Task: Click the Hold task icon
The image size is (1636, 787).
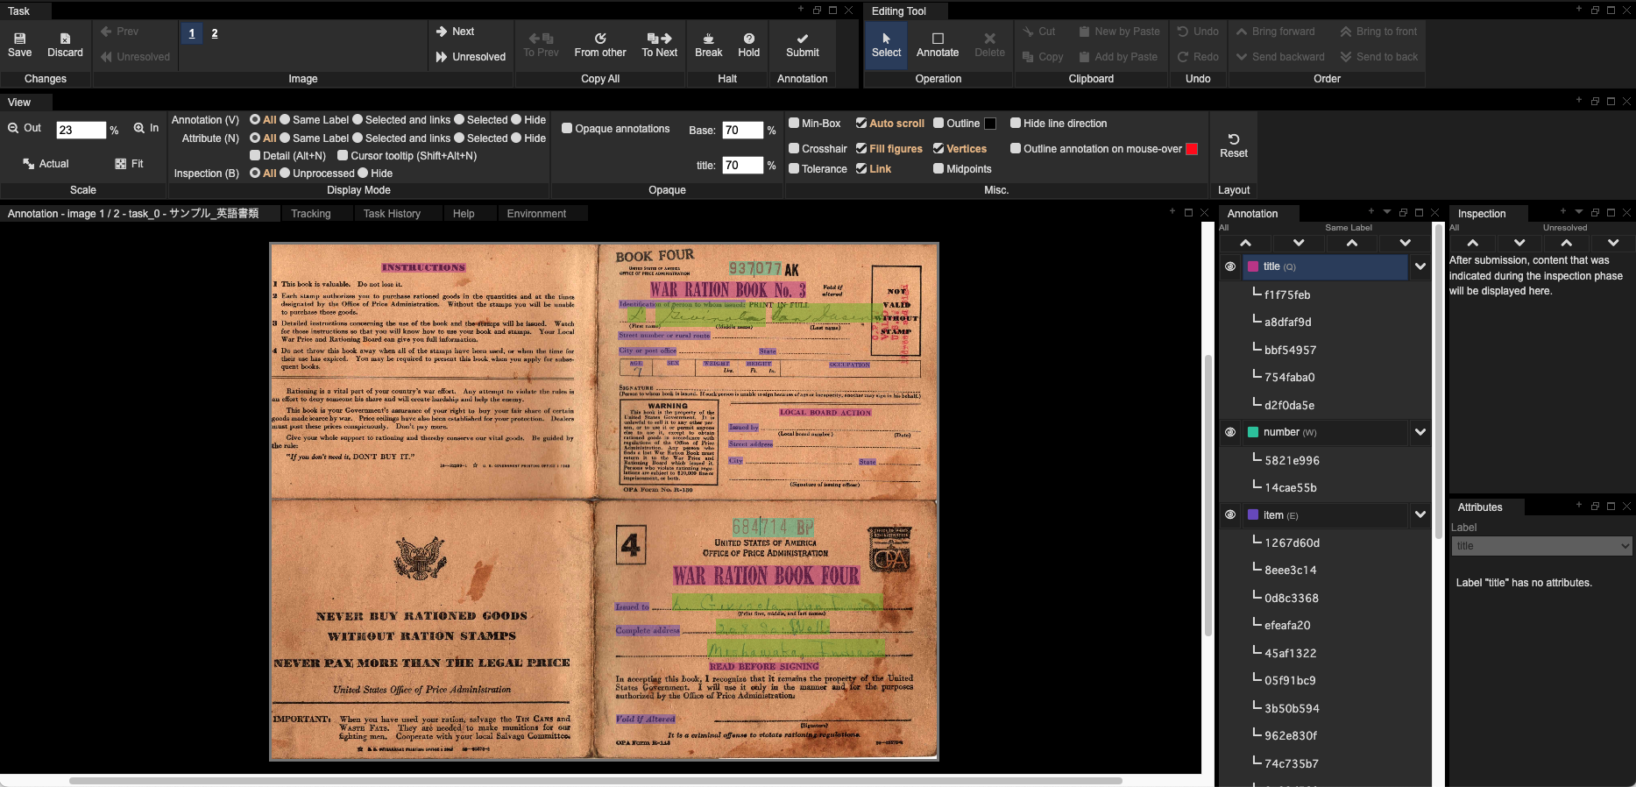Action: tap(749, 39)
